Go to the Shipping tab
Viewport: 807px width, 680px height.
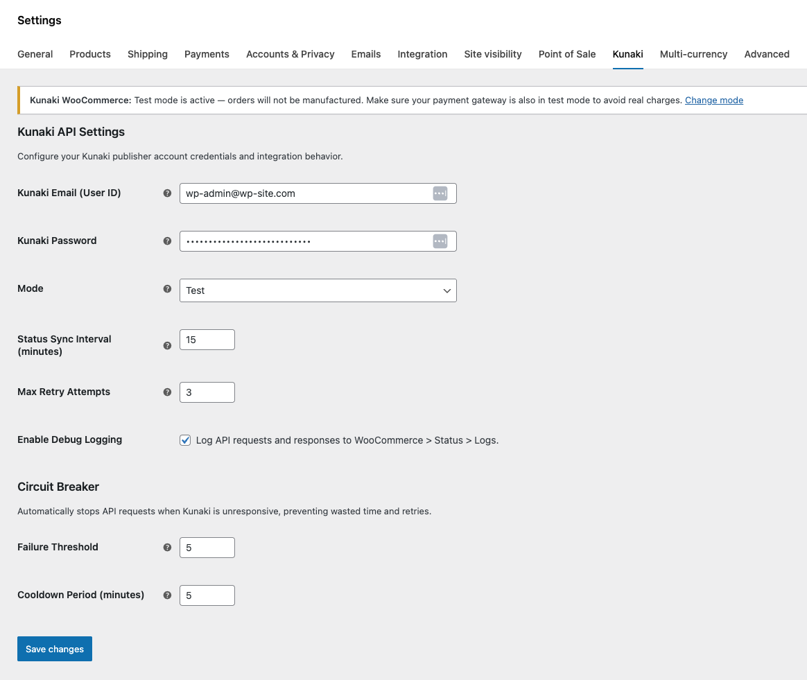[148, 54]
